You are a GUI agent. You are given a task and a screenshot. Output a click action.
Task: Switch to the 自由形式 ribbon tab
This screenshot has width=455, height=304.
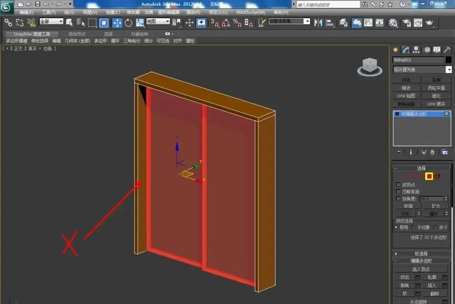tap(77, 34)
